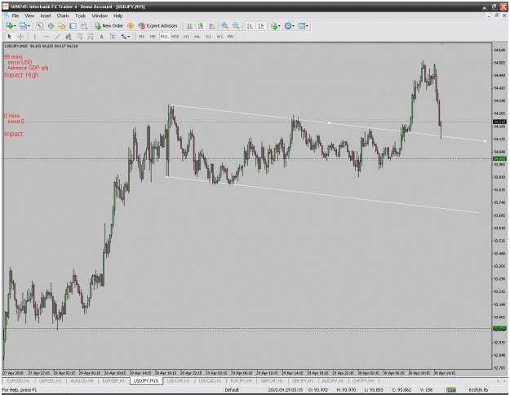
Task: Show the Market Watch window
Action: tap(40, 25)
